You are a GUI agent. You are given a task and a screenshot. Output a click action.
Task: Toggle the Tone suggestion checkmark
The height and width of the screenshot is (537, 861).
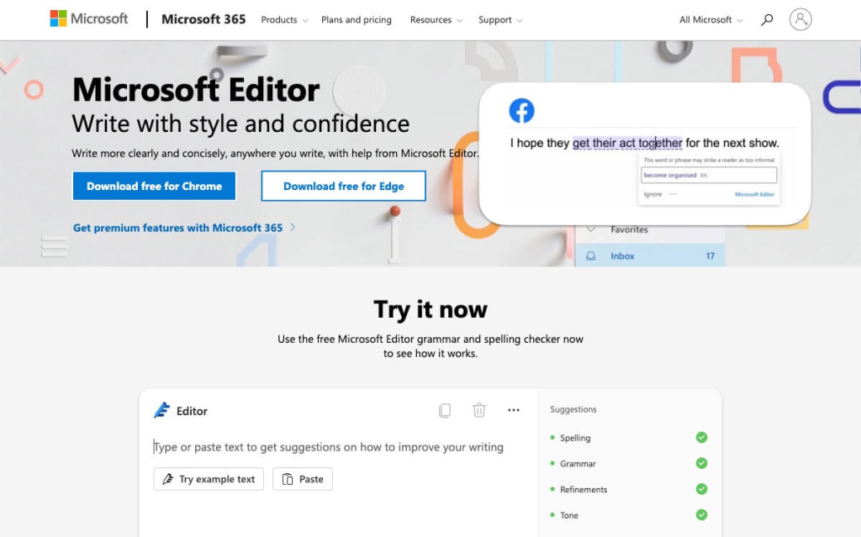point(701,515)
